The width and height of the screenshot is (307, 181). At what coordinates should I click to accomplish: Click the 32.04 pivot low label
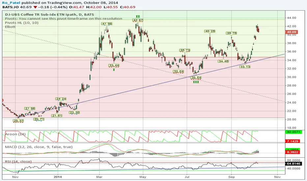point(178,71)
